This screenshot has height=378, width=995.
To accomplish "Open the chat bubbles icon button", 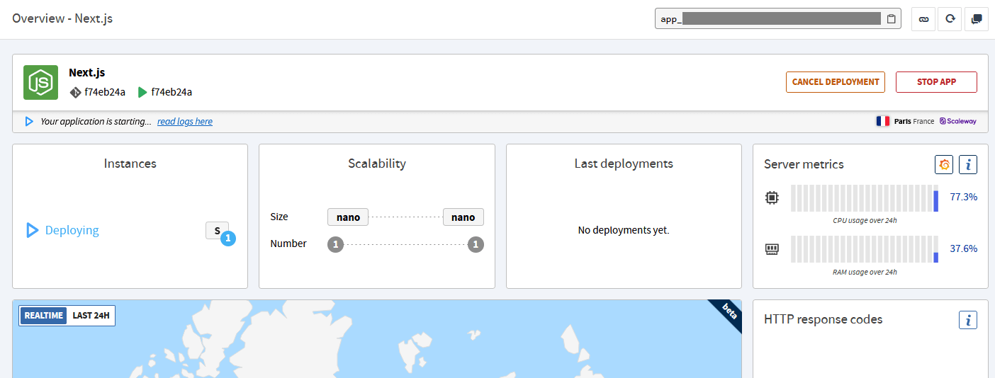I will (x=977, y=19).
